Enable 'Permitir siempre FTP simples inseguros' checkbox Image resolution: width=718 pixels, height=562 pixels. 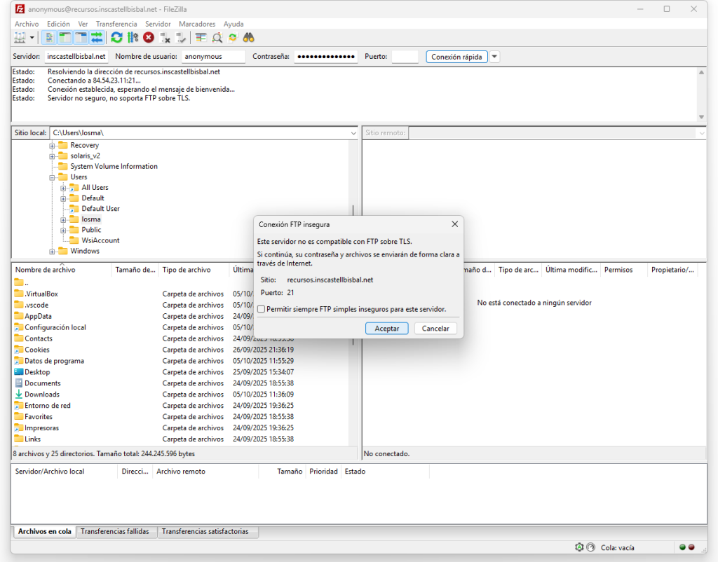click(262, 309)
